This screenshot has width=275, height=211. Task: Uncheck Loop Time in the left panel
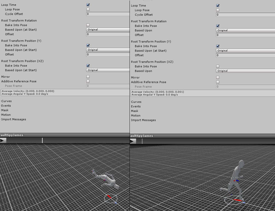point(88,5)
